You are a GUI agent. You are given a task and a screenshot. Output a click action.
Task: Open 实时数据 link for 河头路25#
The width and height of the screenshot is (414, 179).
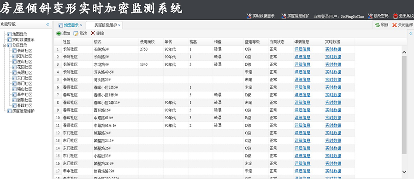pyautogui.click(x=333, y=80)
